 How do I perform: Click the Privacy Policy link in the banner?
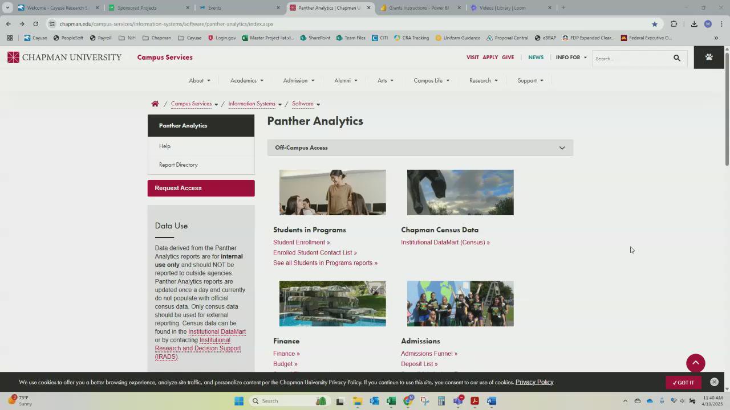[534, 382]
